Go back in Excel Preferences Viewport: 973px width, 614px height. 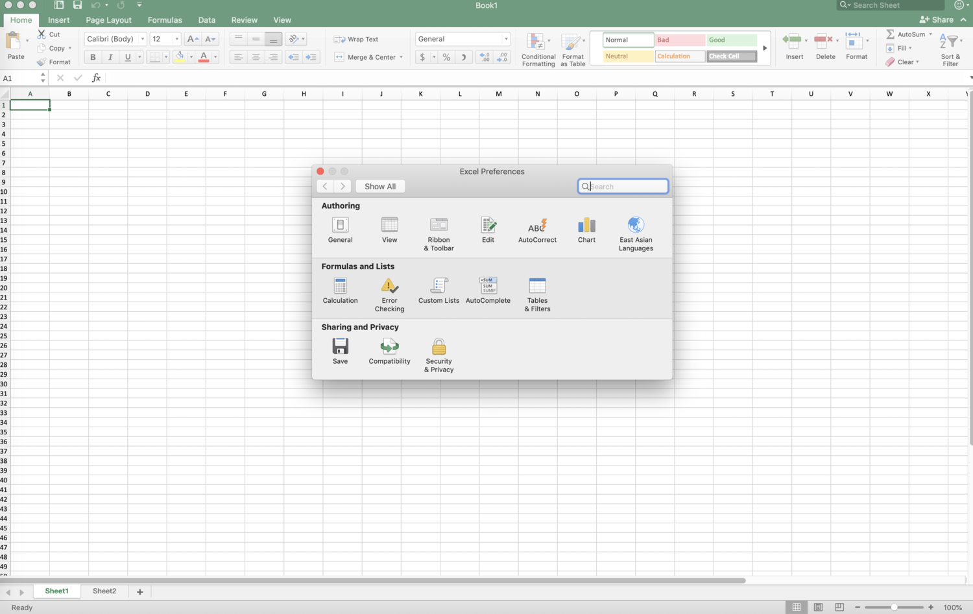tap(325, 186)
